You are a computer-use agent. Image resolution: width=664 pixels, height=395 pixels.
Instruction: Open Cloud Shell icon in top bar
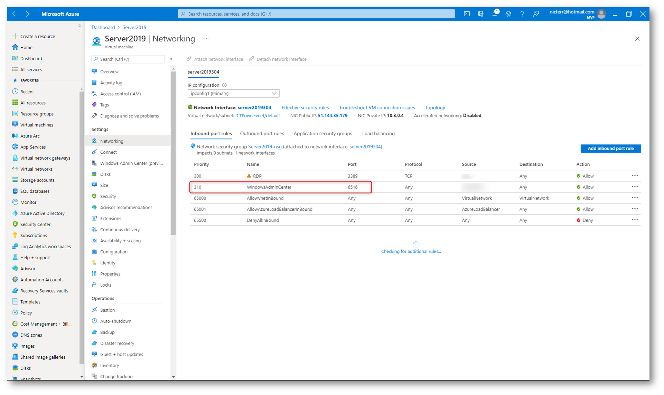tap(467, 14)
